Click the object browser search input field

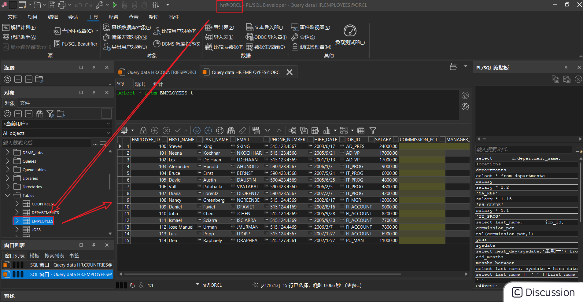click(x=46, y=142)
